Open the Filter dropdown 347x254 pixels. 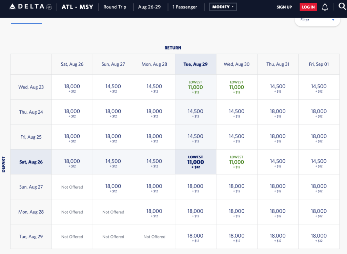[317, 20]
